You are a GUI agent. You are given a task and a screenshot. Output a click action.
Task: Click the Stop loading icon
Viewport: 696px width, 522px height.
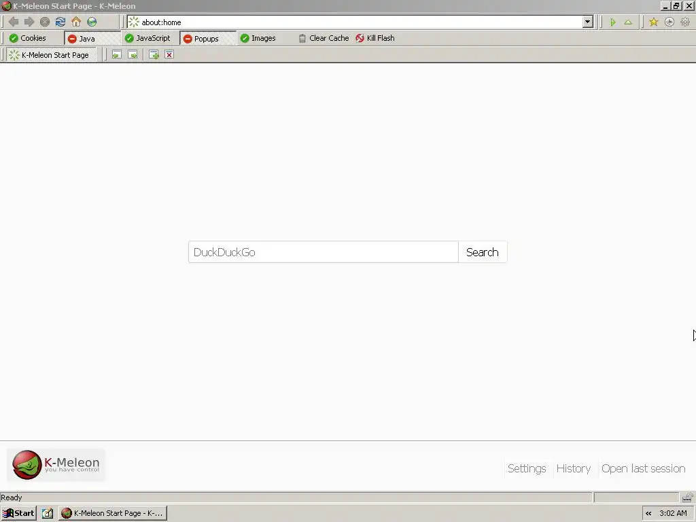(x=45, y=22)
